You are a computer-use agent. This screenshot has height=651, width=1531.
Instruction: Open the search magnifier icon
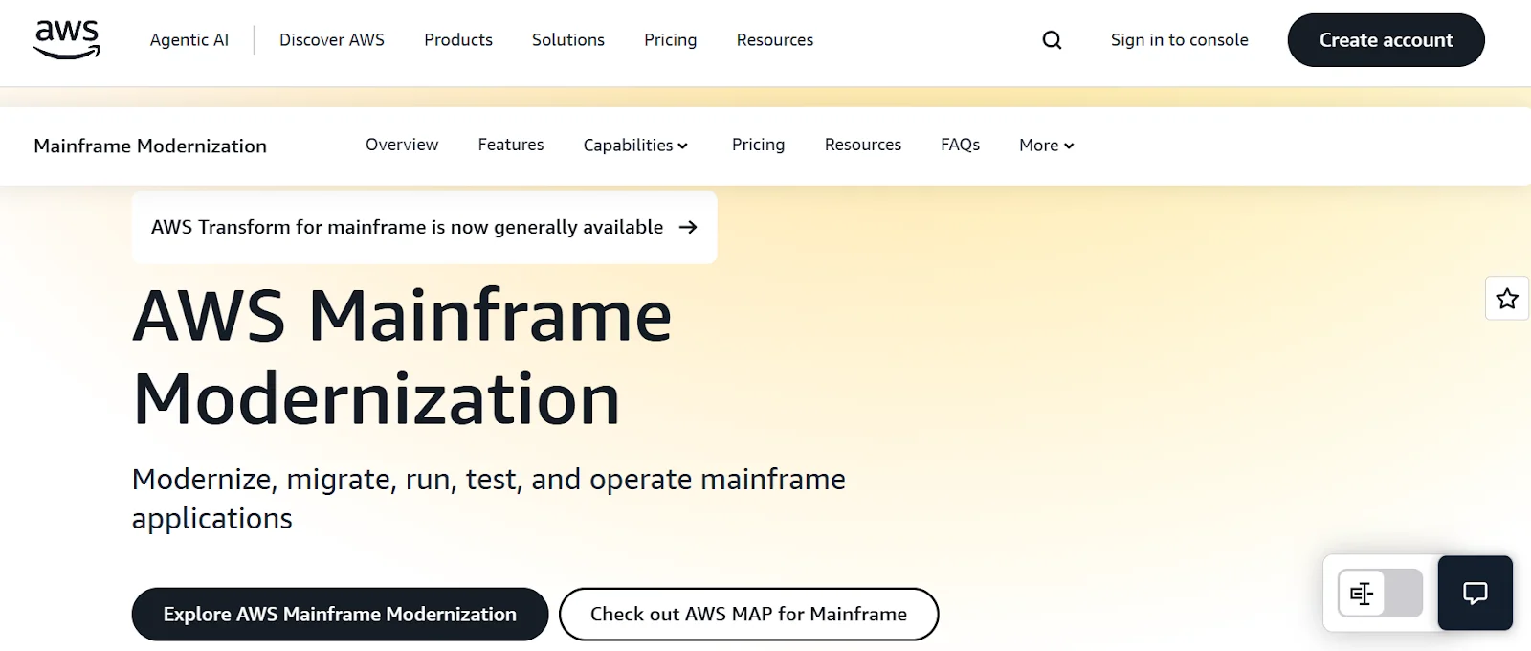[1052, 40]
